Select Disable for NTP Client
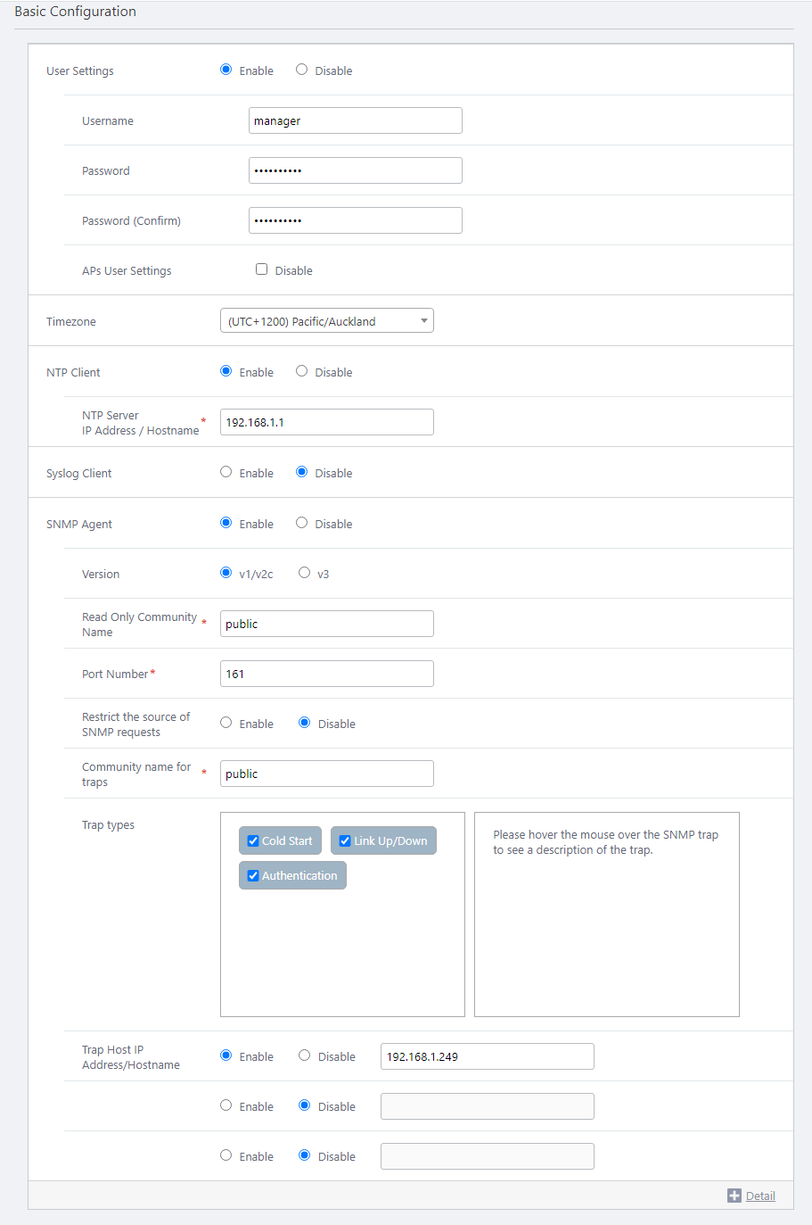The width and height of the screenshot is (812, 1225). click(x=302, y=371)
